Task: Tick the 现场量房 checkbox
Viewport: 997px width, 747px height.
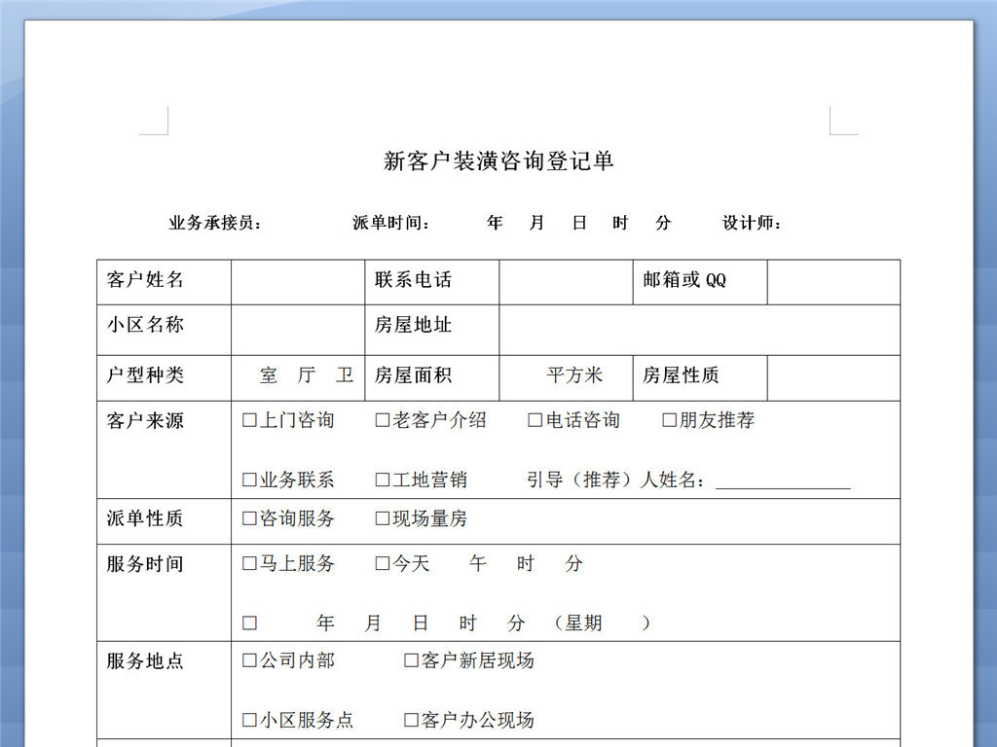Action: pyautogui.click(x=383, y=519)
